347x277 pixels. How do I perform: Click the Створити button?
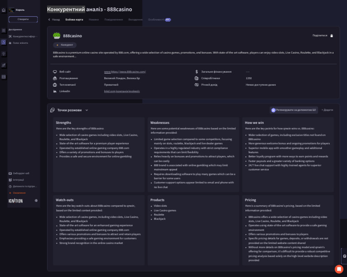coord(23,19)
